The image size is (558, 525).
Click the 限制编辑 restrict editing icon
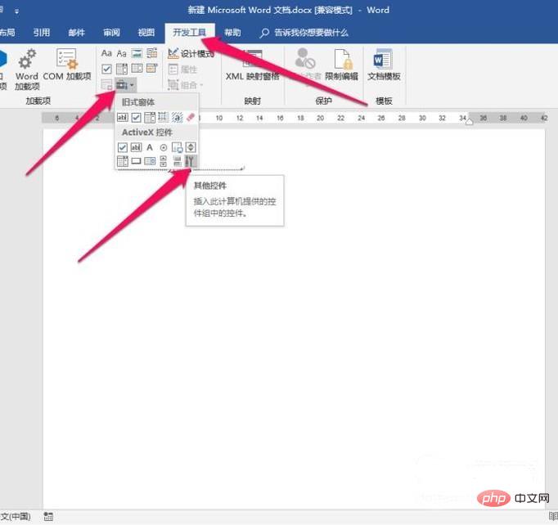[x=341, y=64]
